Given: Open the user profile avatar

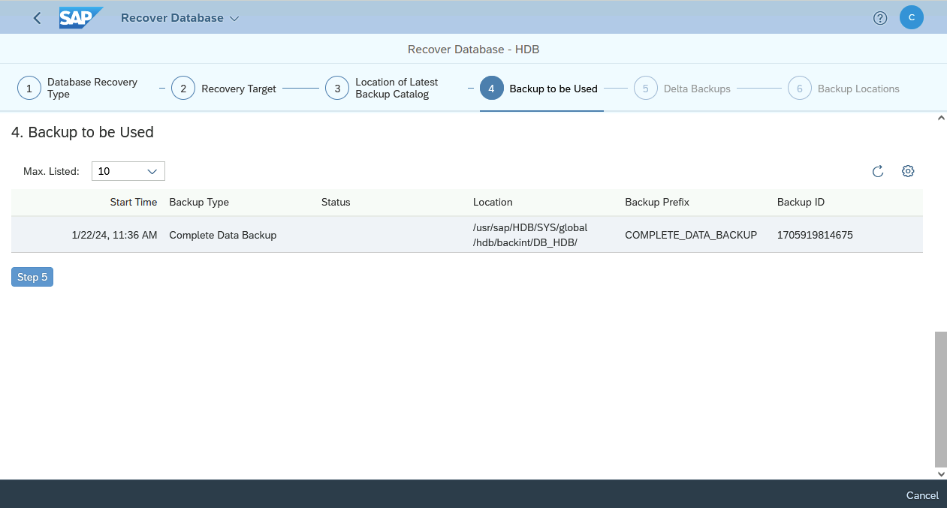Looking at the screenshot, I should pyautogui.click(x=911, y=18).
